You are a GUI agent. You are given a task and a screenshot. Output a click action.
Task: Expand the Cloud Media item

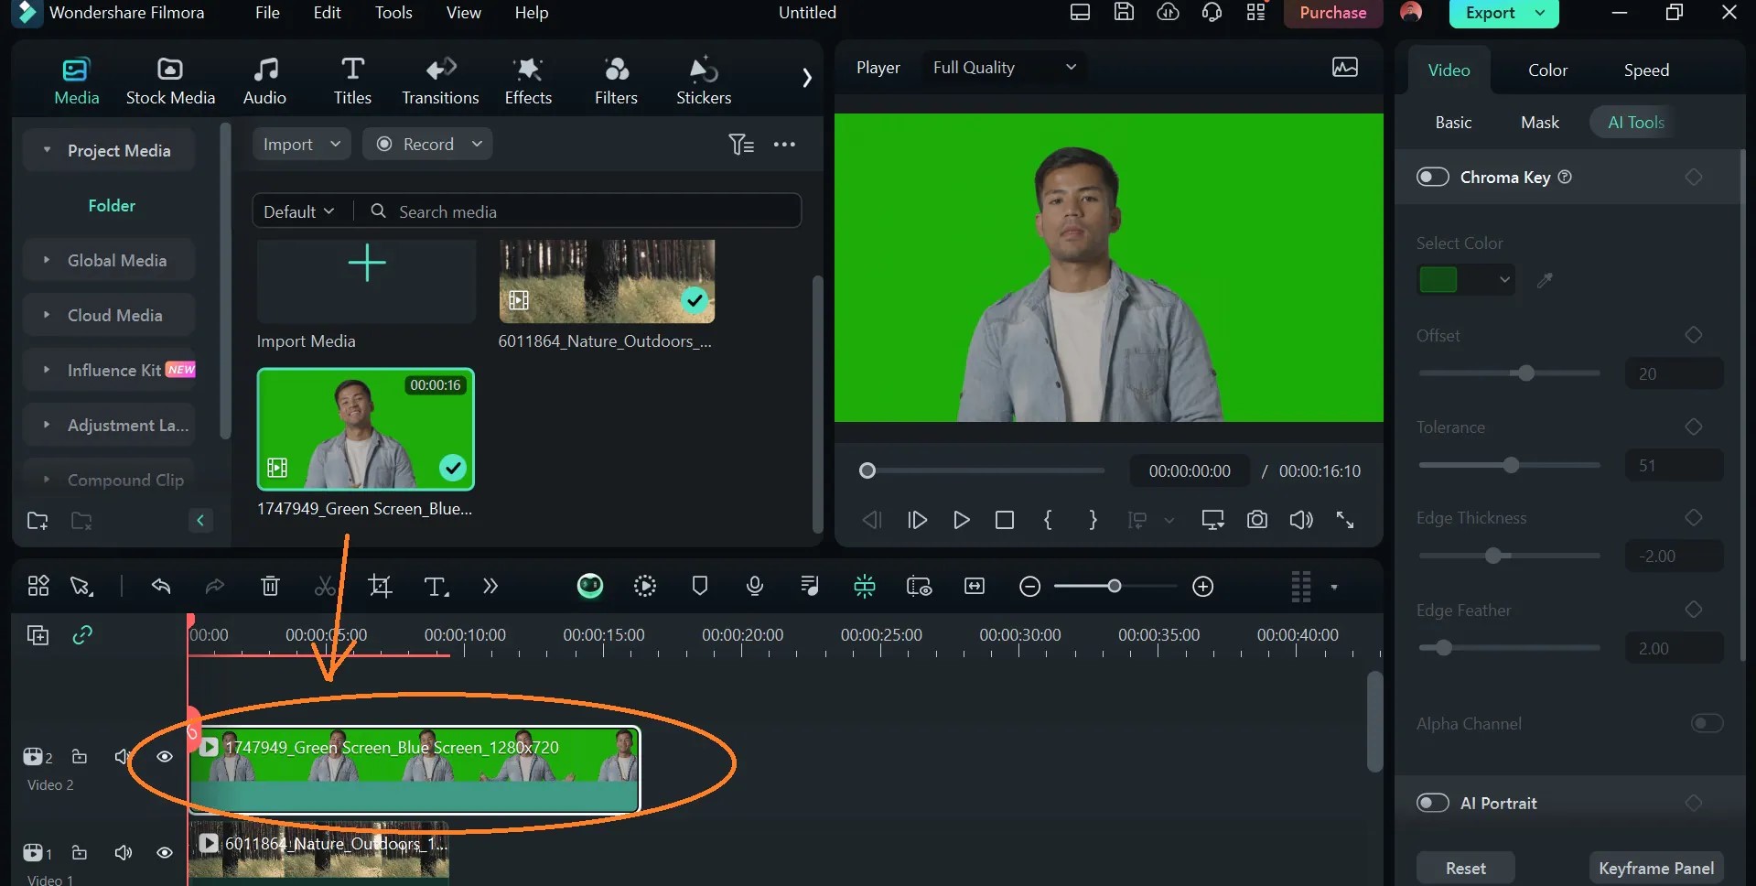point(47,315)
